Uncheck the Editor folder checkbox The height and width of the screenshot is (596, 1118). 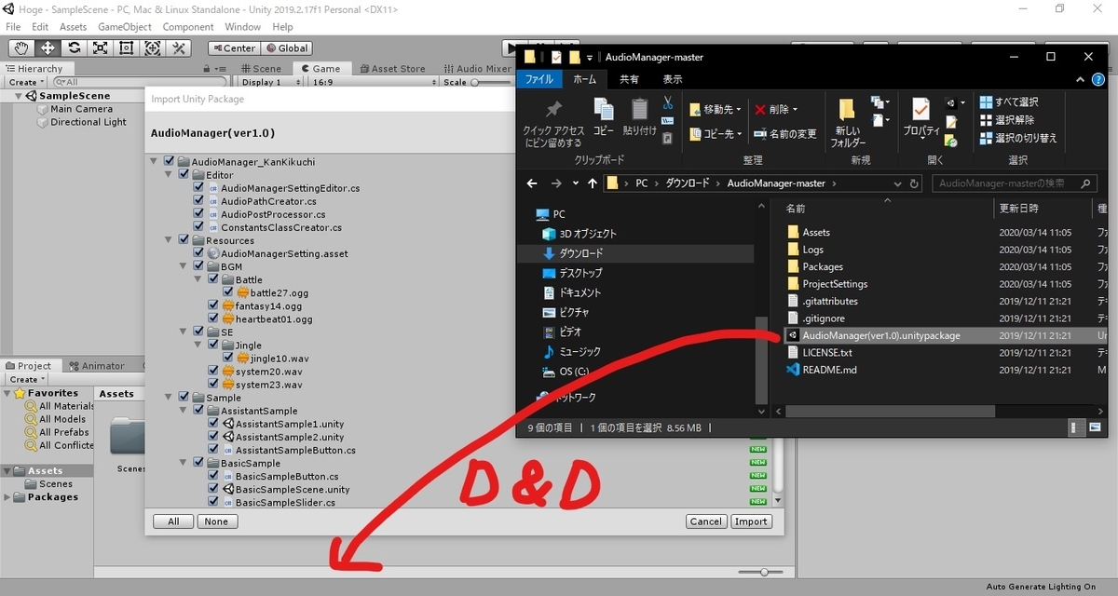184,175
